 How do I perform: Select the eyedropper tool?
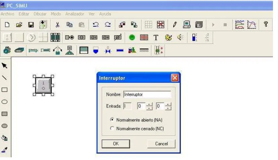(4, 150)
